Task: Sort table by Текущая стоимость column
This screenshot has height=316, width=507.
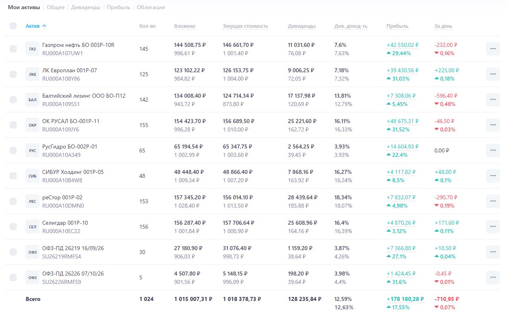Action: [245, 26]
